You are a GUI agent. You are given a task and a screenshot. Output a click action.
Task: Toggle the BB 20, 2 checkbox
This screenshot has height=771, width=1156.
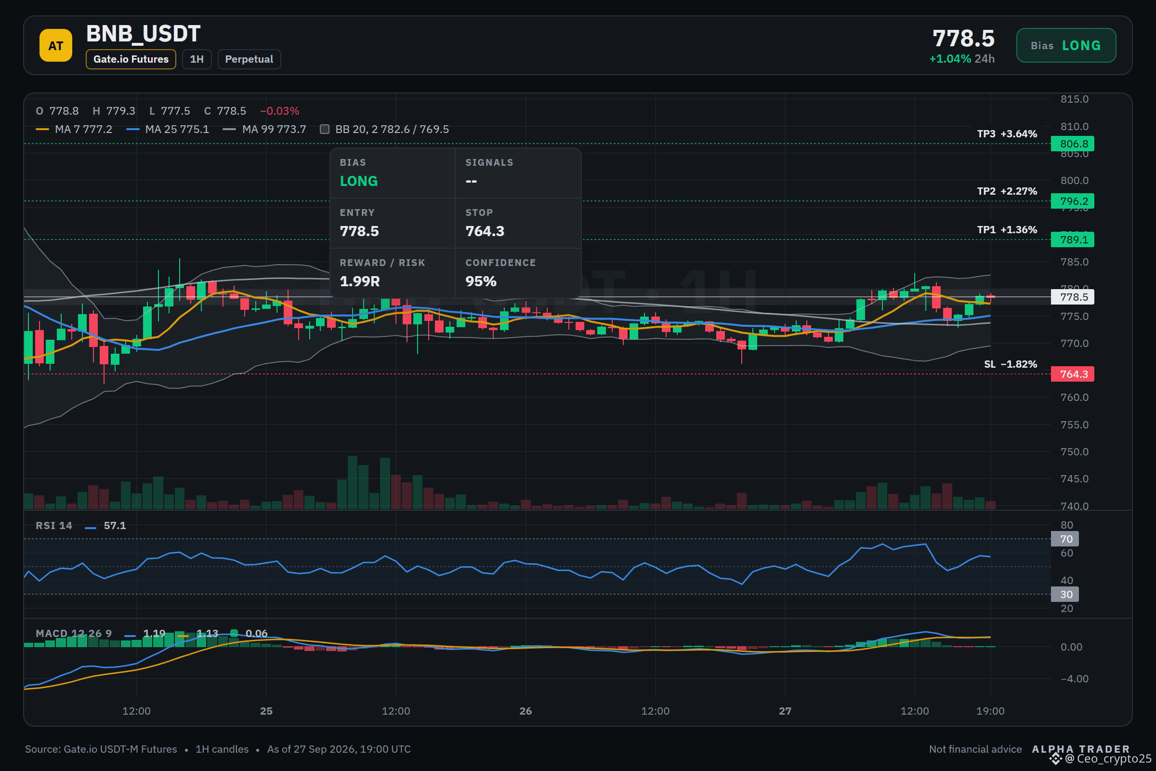[x=324, y=129]
